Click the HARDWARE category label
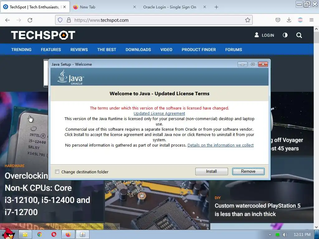Image resolution: width=319 pixels, height=239 pixels. (x=15, y=166)
